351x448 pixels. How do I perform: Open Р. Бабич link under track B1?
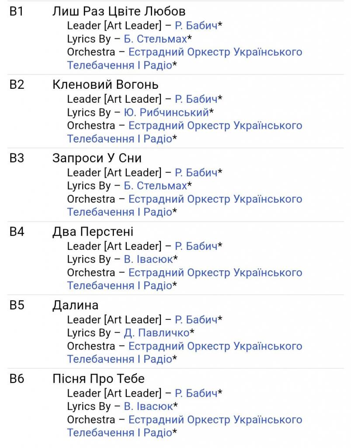pos(196,25)
